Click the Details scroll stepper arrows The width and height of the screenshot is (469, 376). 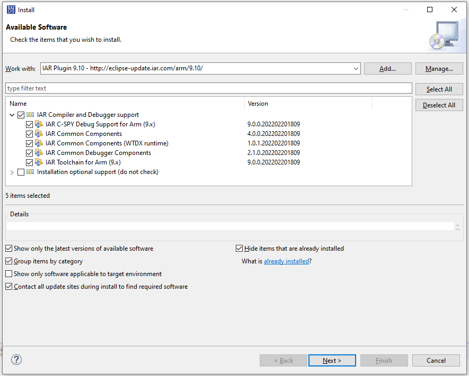pos(457,226)
